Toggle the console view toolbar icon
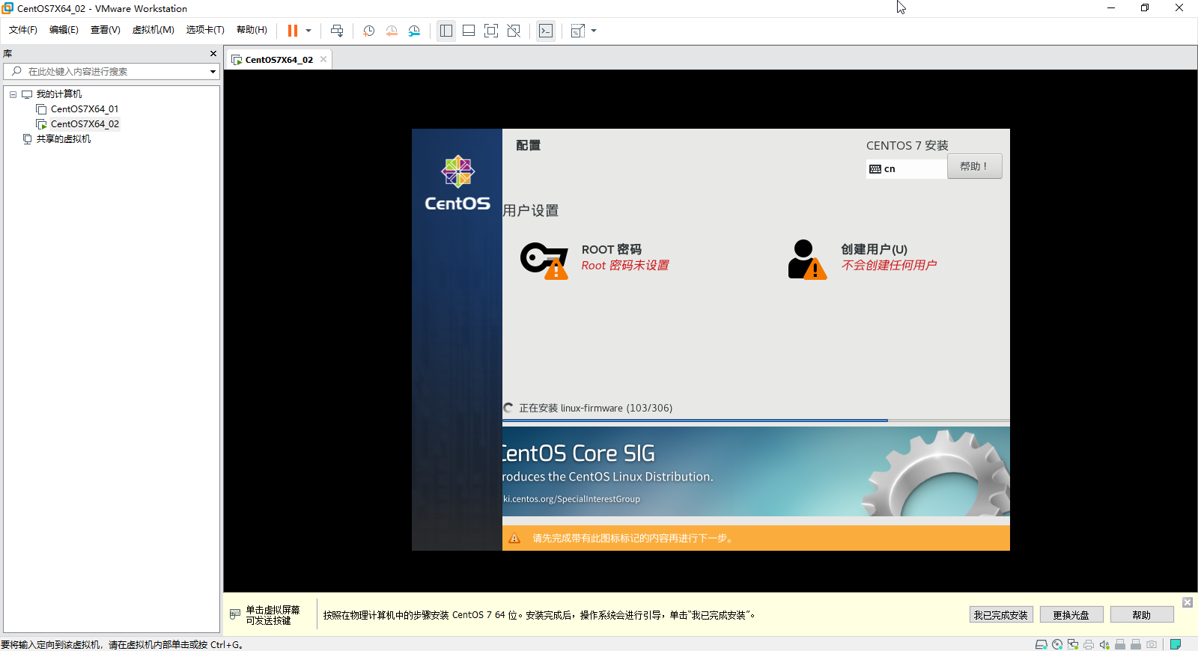Image resolution: width=1198 pixels, height=651 pixels. pyautogui.click(x=546, y=31)
